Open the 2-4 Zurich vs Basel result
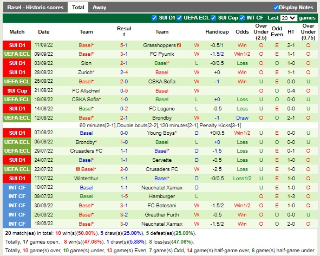 coord(124,72)
